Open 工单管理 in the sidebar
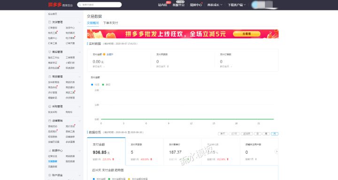The width and height of the screenshot is (338, 180). 70,58
